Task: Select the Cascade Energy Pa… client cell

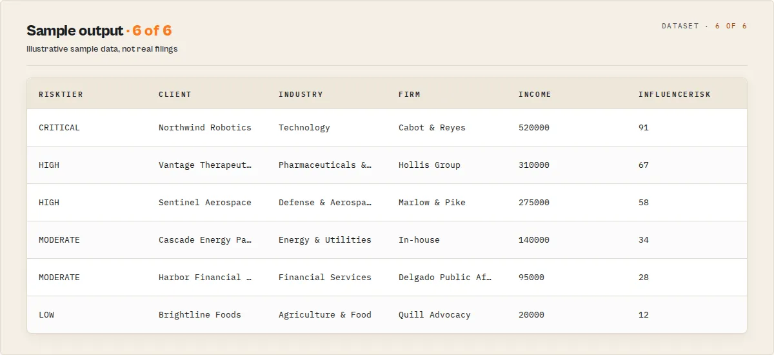Action: tap(205, 240)
